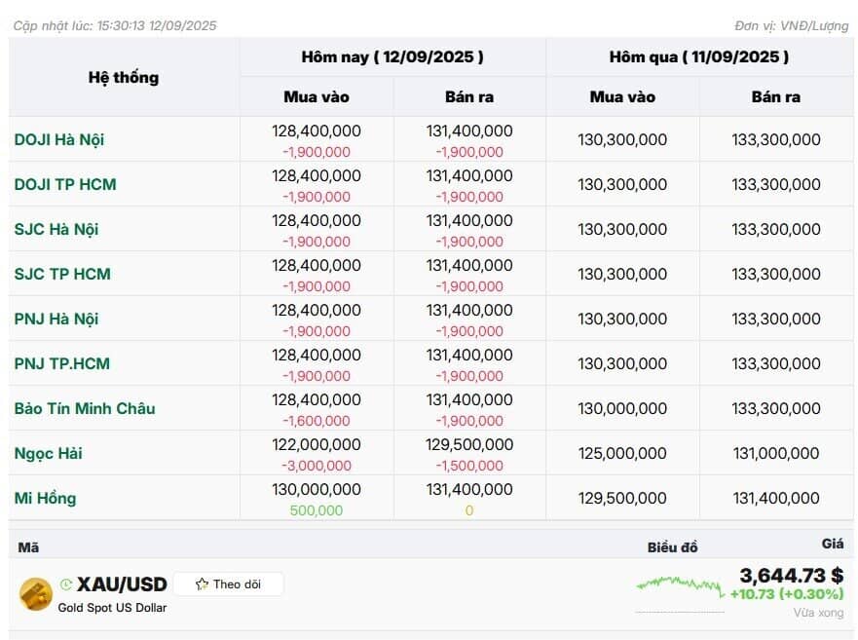Click the XAU/USD ticker name
The height and width of the screenshot is (640, 858).
[122, 584]
